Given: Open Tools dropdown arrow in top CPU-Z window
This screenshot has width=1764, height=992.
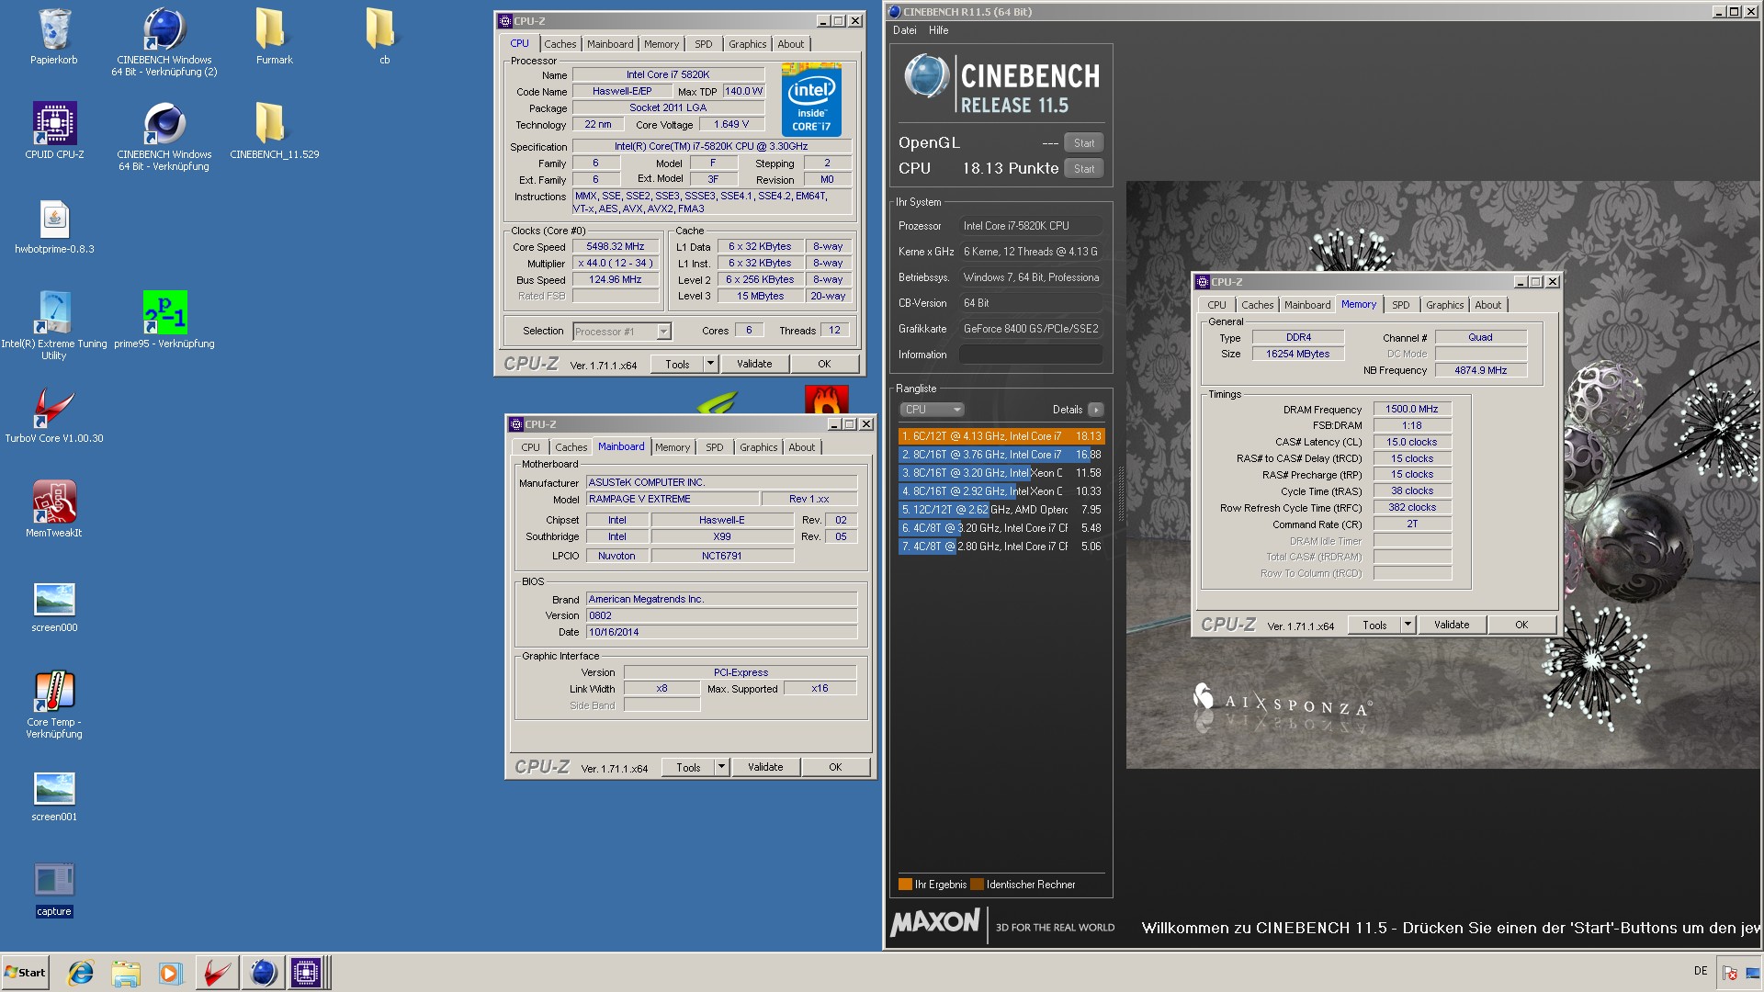Looking at the screenshot, I should (x=710, y=364).
